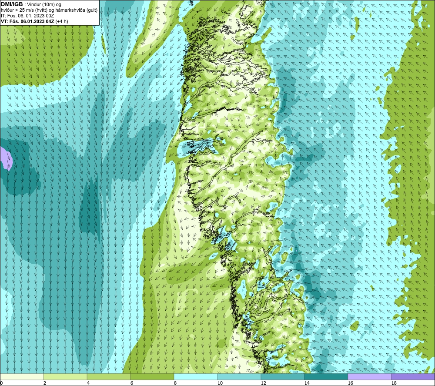
Task: Click the light green 2–4 m/s legend swatch
Action: pyautogui.click(x=65, y=376)
